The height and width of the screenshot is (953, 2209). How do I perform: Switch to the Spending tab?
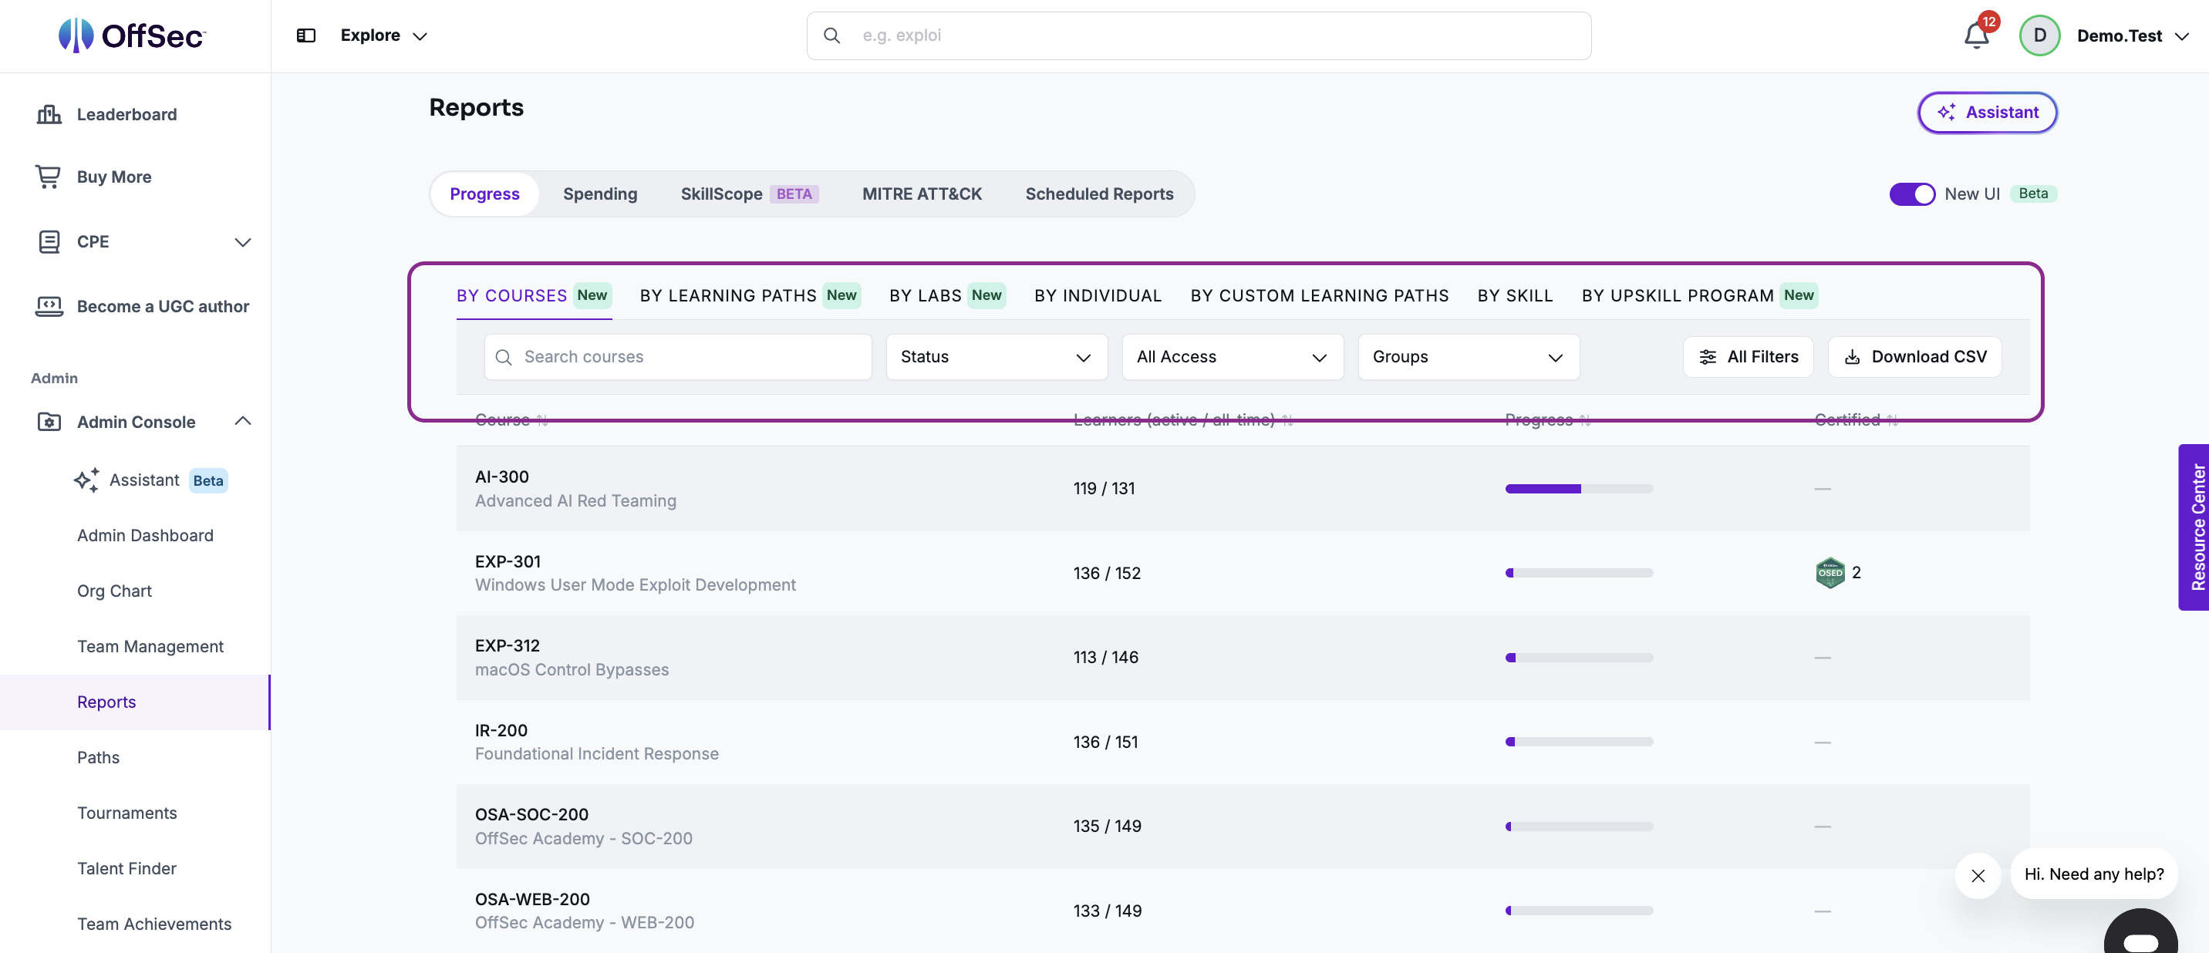(x=599, y=194)
